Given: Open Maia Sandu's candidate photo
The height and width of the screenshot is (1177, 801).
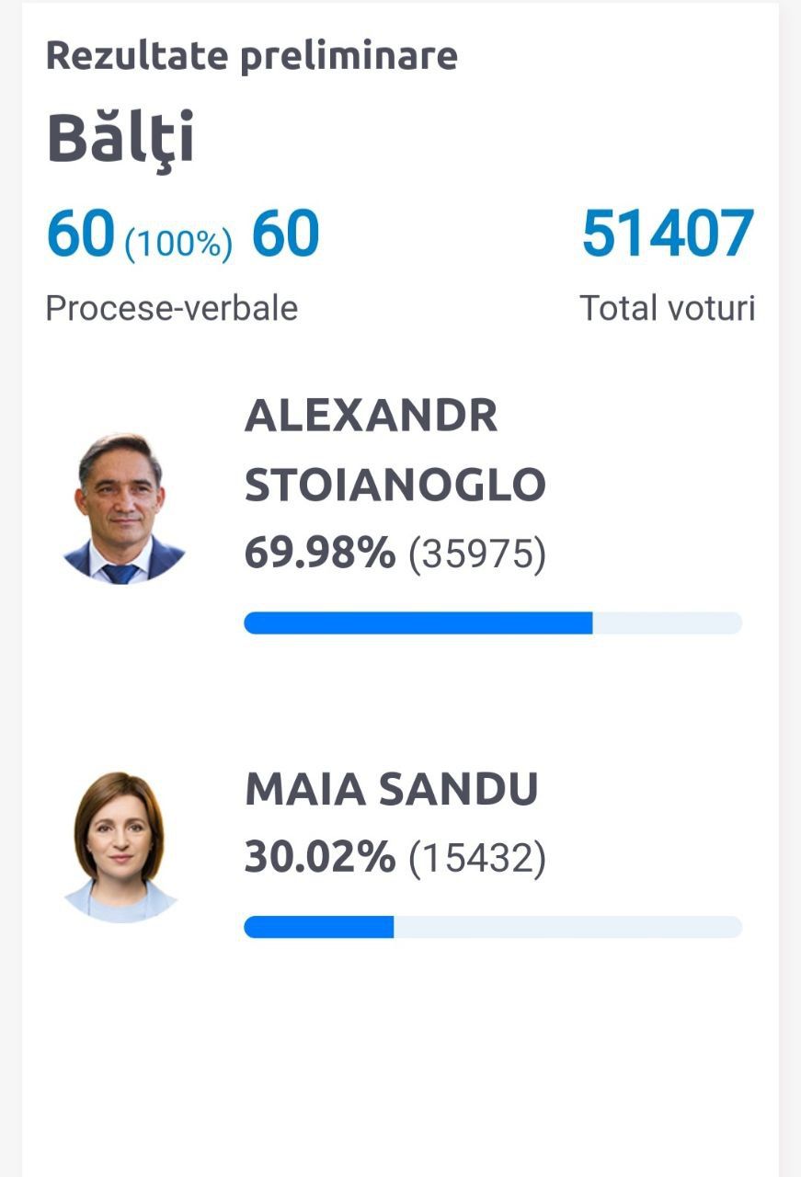Looking at the screenshot, I should (x=120, y=847).
